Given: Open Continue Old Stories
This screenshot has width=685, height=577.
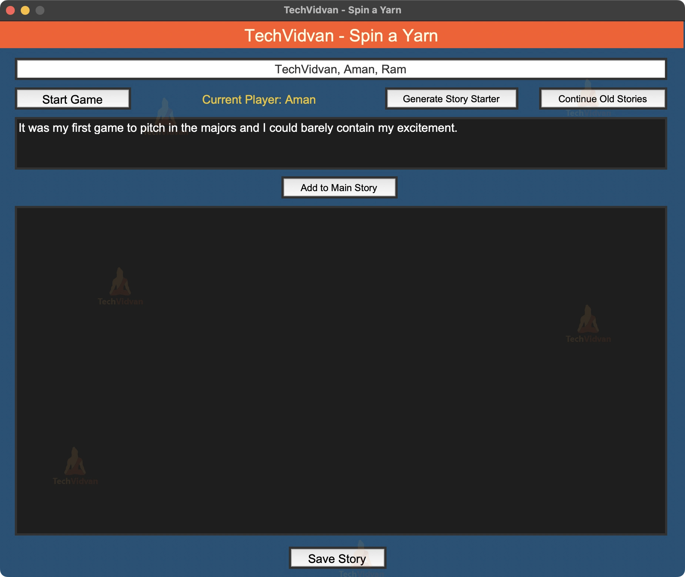Looking at the screenshot, I should 602,99.
